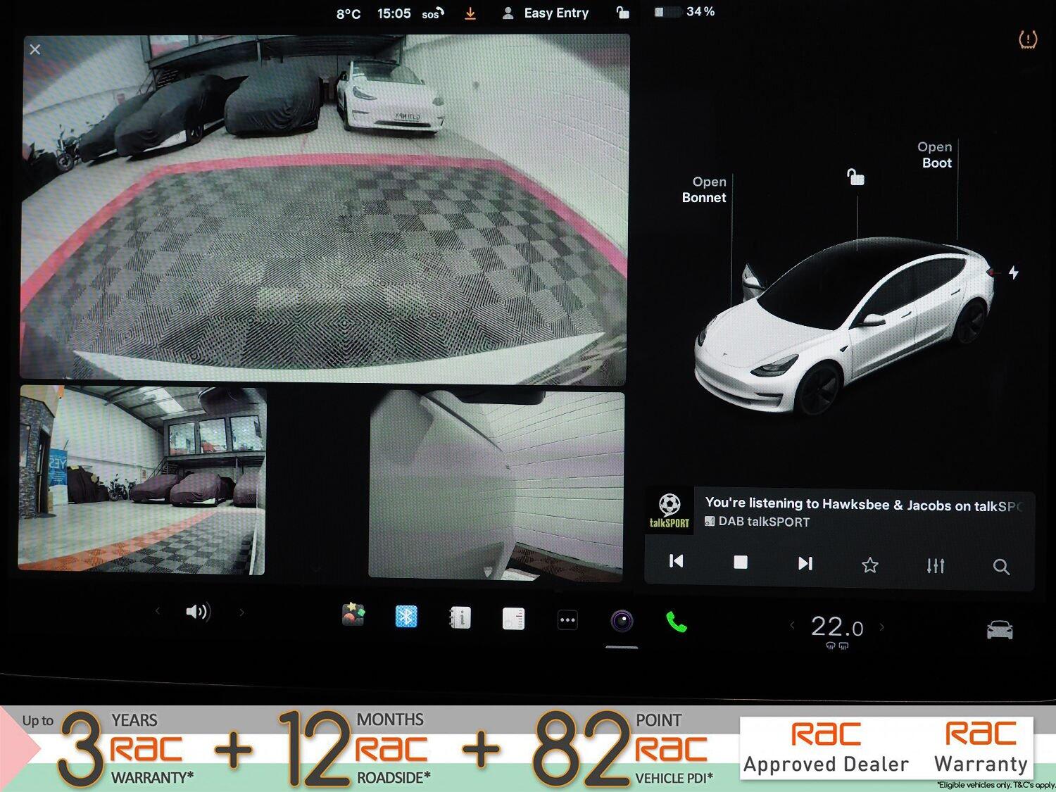Select the left repeater camera feed
Screen dimensions: 1056x792
pyautogui.click(x=143, y=480)
